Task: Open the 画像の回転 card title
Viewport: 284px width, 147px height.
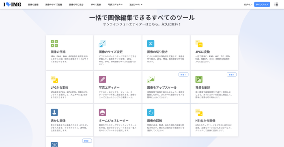Action: pos(155,121)
